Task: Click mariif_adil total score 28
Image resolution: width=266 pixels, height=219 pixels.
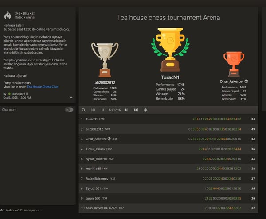Action: click(x=253, y=169)
